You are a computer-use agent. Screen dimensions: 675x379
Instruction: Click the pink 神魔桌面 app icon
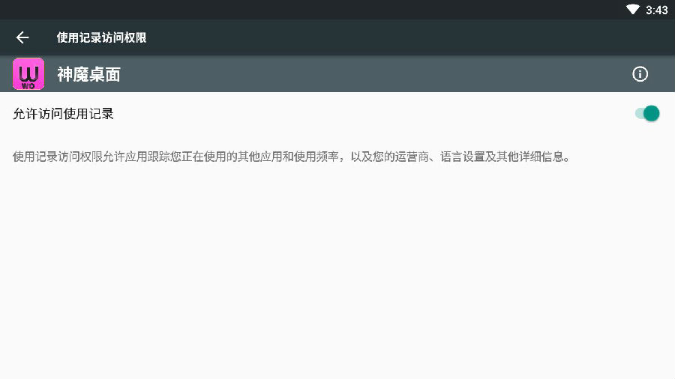tap(28, 74)
